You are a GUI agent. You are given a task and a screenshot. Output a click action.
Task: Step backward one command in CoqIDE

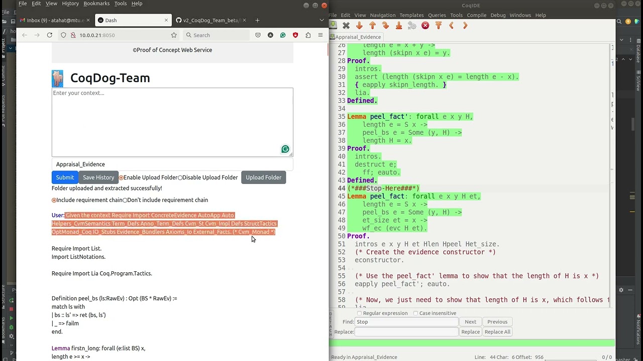pos(372,25)
